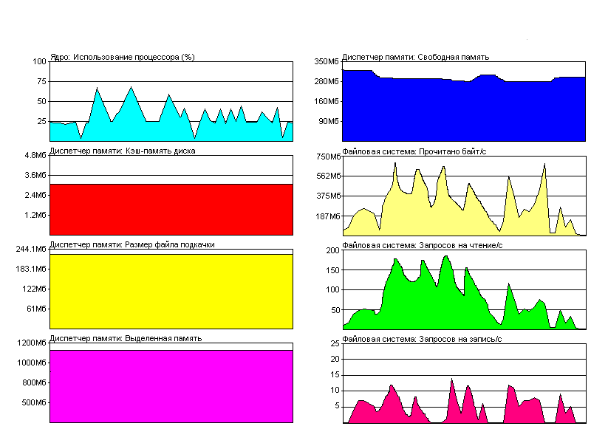Click the 'Ядро: Использование процессора (%)' title
Image resolution: width=591 pixels, height=443 pixels.
click(x=122, y=58)
